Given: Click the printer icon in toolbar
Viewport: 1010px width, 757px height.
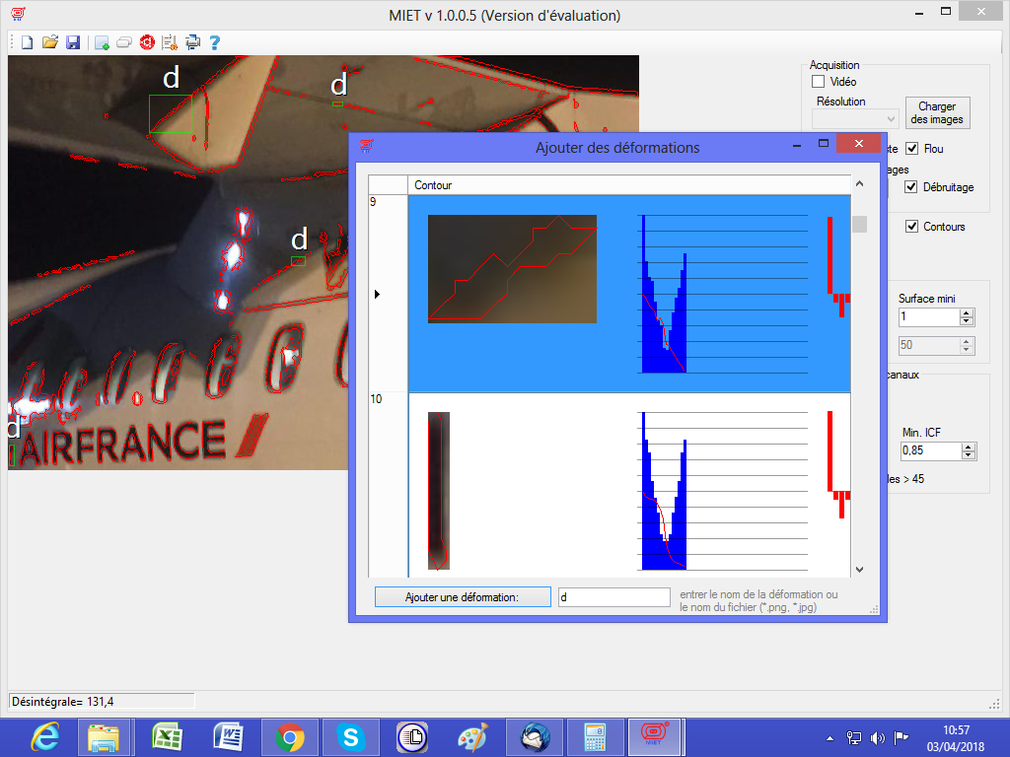Looking at the screenshot, I should click(x=192, y=42).
